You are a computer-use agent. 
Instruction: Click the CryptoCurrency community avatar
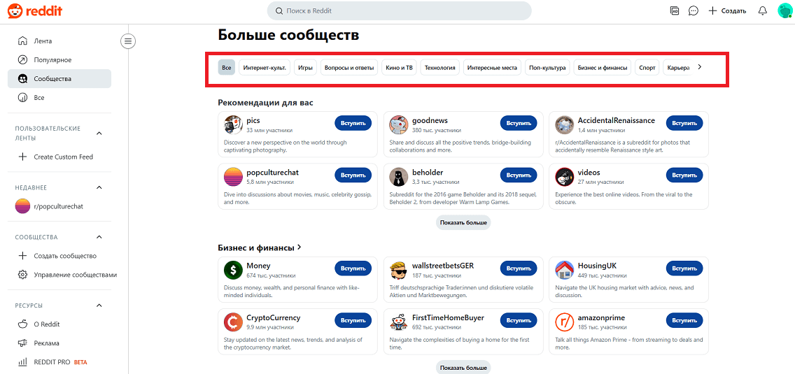(233, 322)
